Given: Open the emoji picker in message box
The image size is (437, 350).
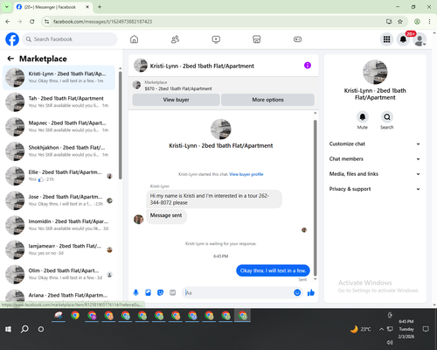Looking at the screenshot, I should 297,292.
